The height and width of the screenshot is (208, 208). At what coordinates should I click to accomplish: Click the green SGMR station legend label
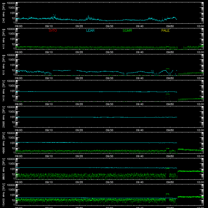[x=127, y=30]
